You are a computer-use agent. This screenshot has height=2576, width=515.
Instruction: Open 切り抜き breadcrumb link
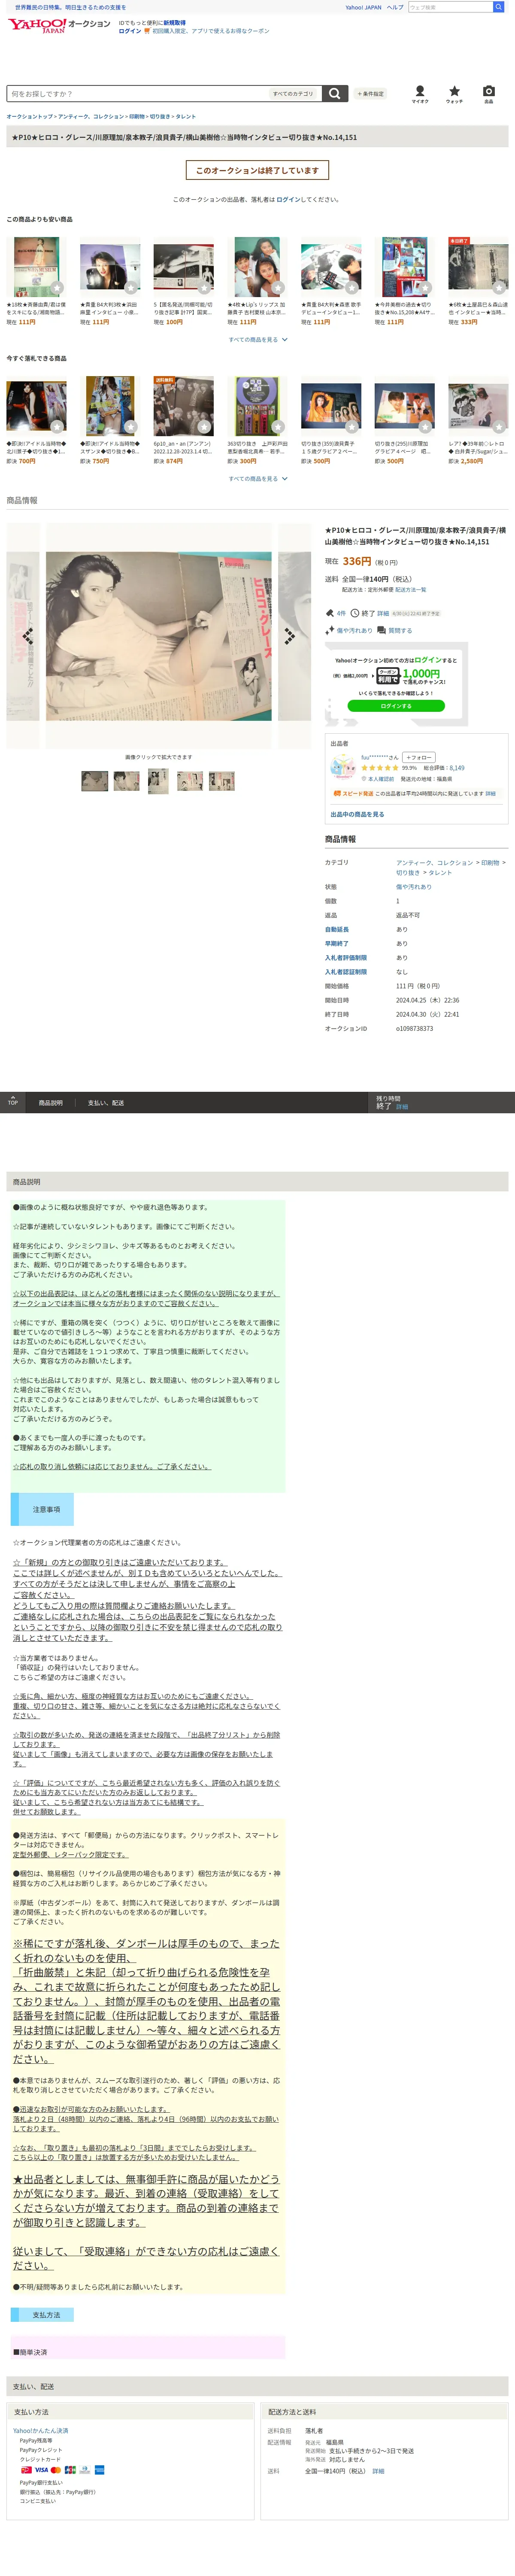click(160, 117)
